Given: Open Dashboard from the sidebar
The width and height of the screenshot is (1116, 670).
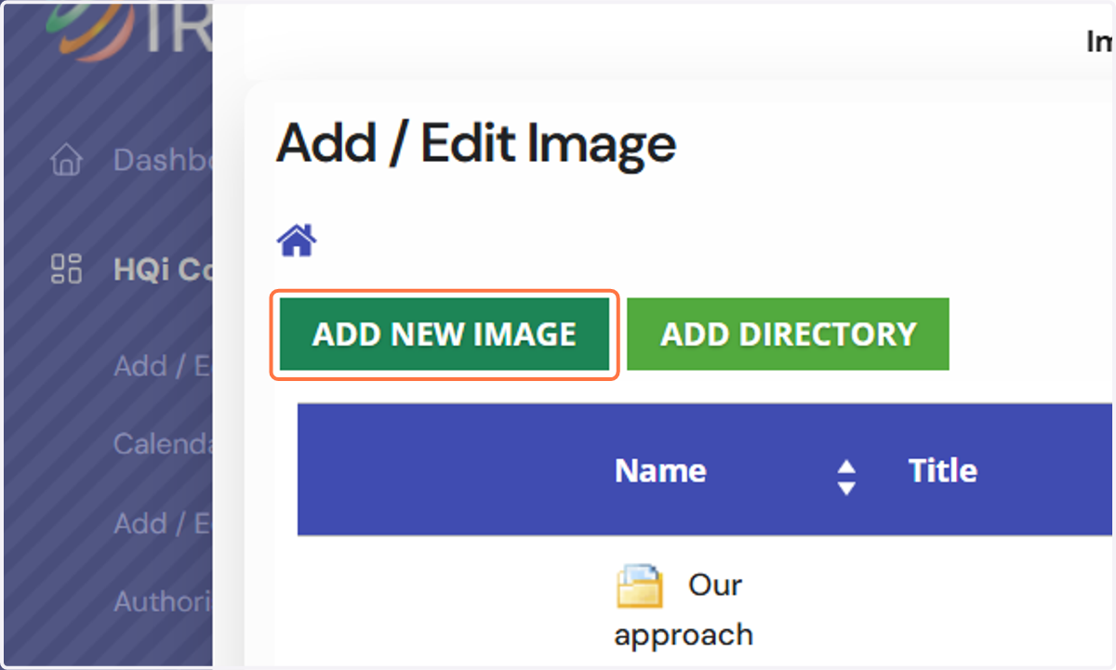Looking at the screenshot, I should pos(163,160).
